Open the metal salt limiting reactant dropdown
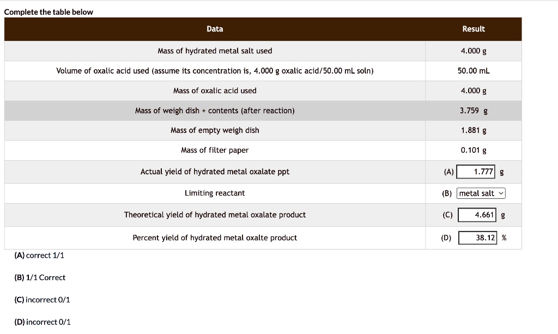This screenshot has width=558, height=334. (x=481, y=193)
